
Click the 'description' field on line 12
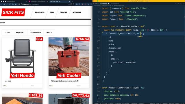coord(115,48)
